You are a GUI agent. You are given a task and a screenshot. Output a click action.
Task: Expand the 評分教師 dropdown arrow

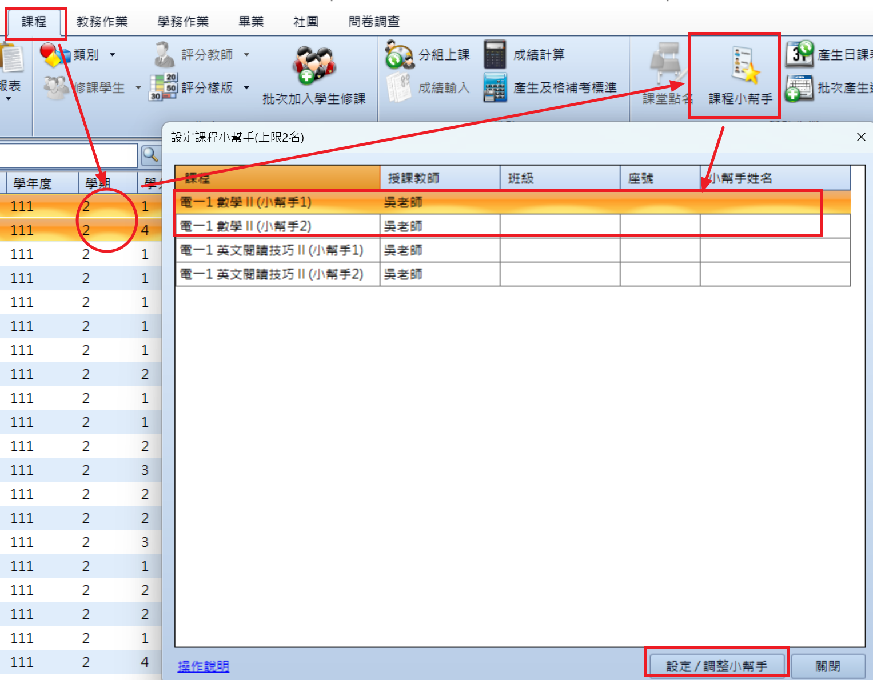click(x=246, y=55)
